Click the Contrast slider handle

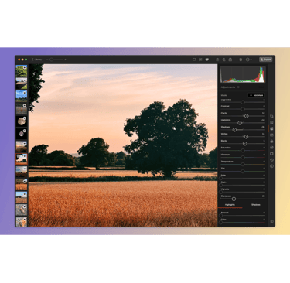point(243,109)
